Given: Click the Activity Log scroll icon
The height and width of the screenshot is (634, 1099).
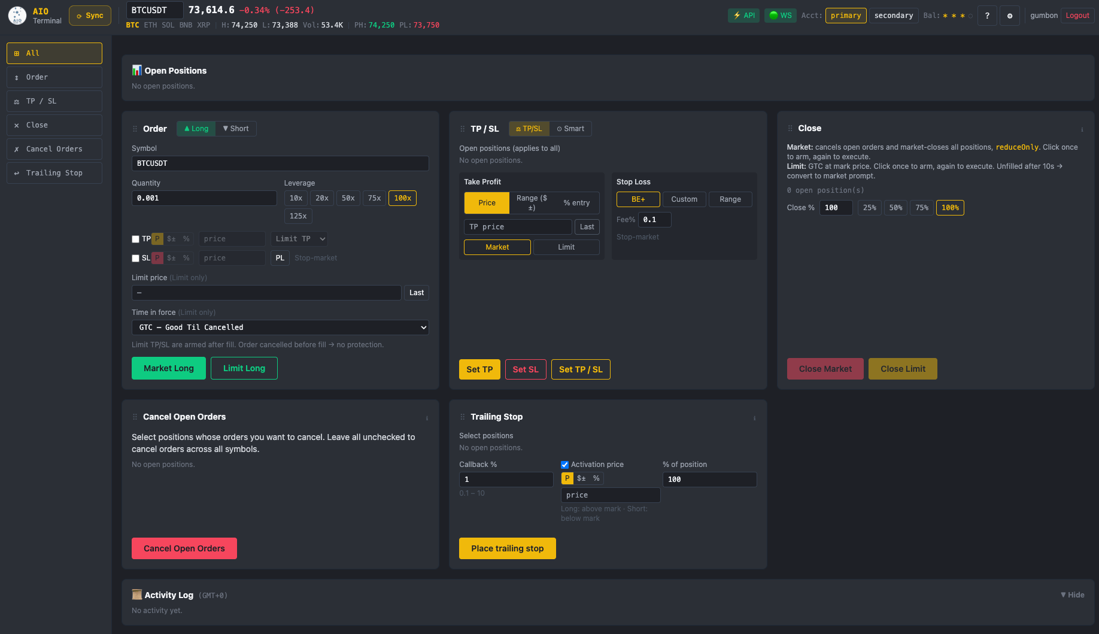Looking at the screenshot, I should coord(137,594).
